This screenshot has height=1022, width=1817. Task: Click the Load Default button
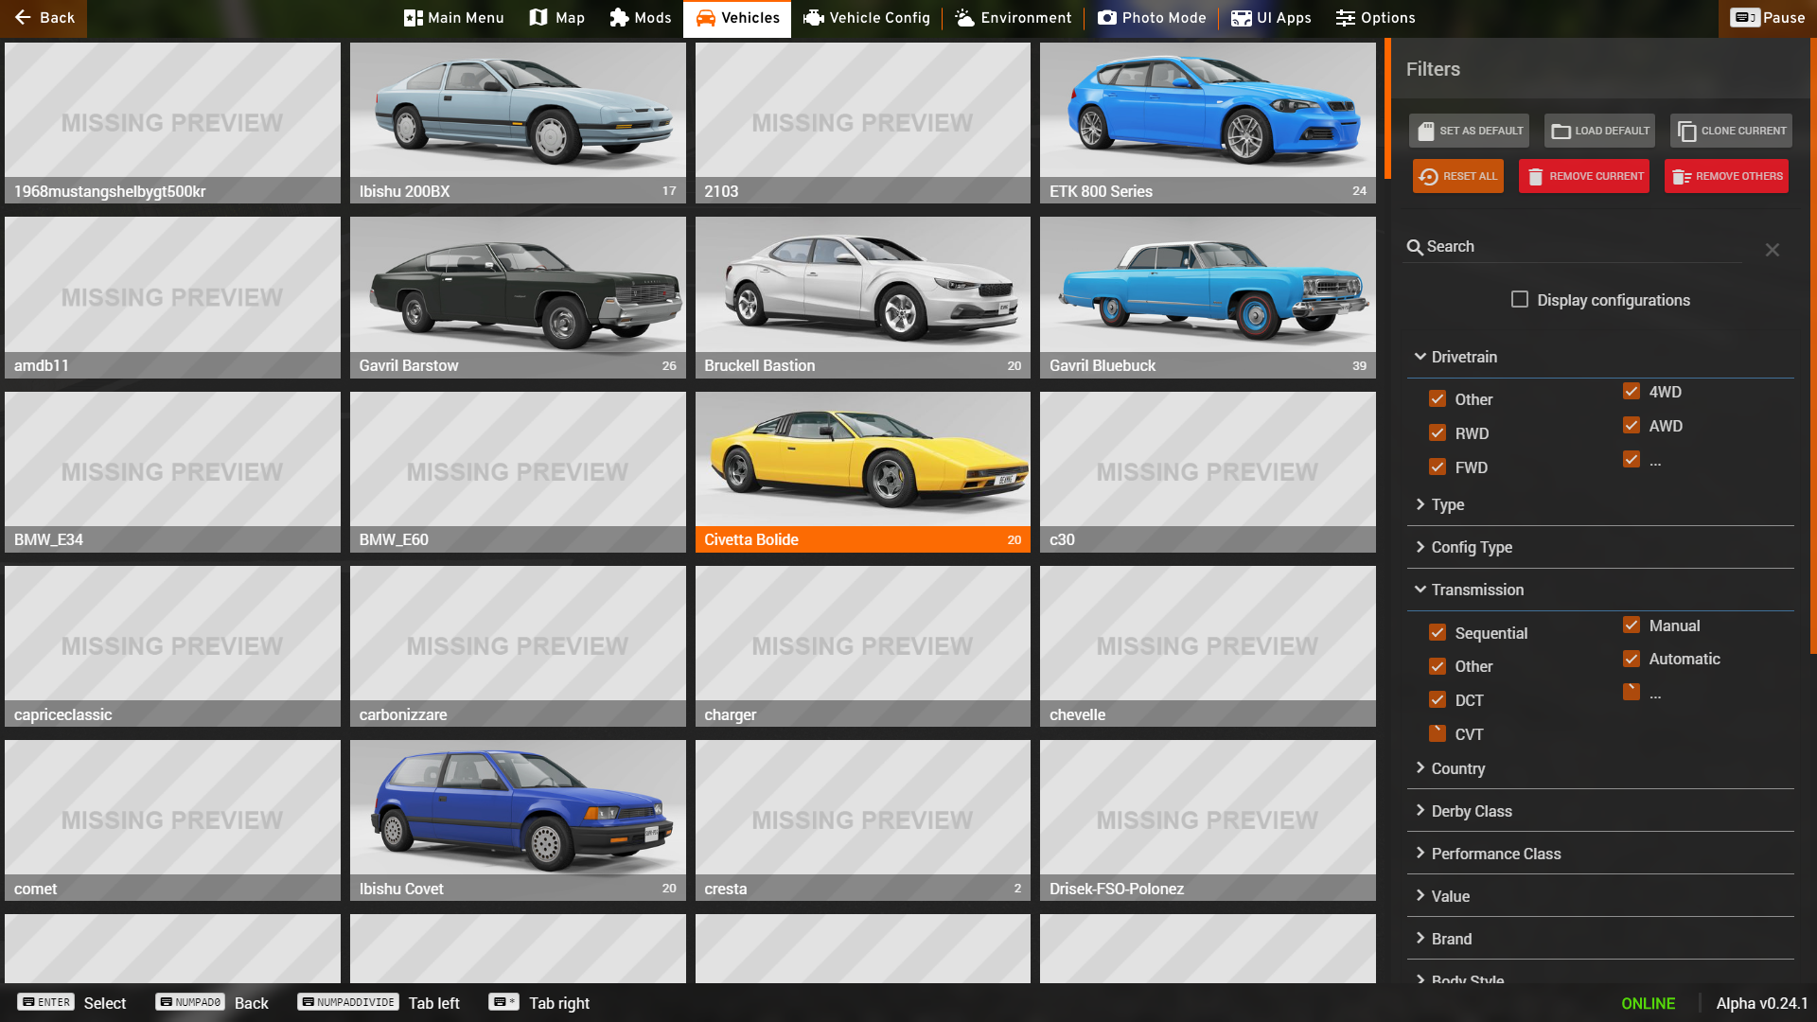pyautogui.click(x=1599, y=131)
